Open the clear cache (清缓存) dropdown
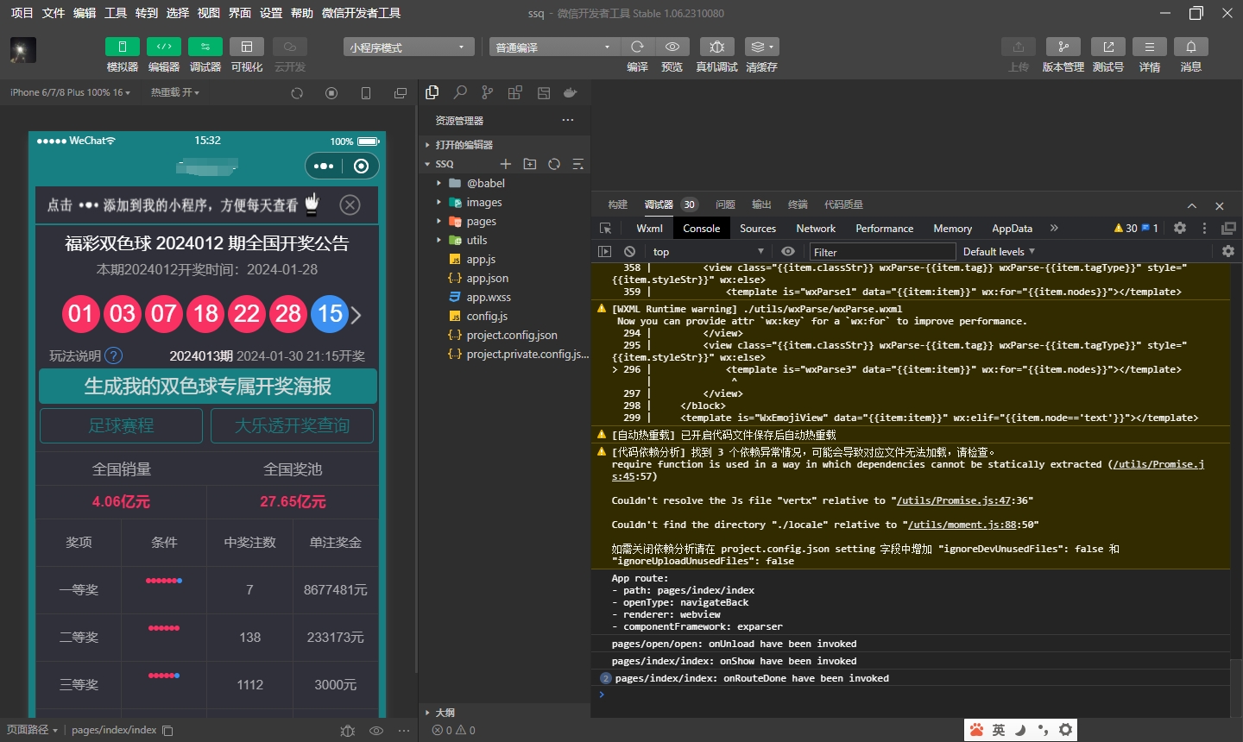 tap(761, 47)
